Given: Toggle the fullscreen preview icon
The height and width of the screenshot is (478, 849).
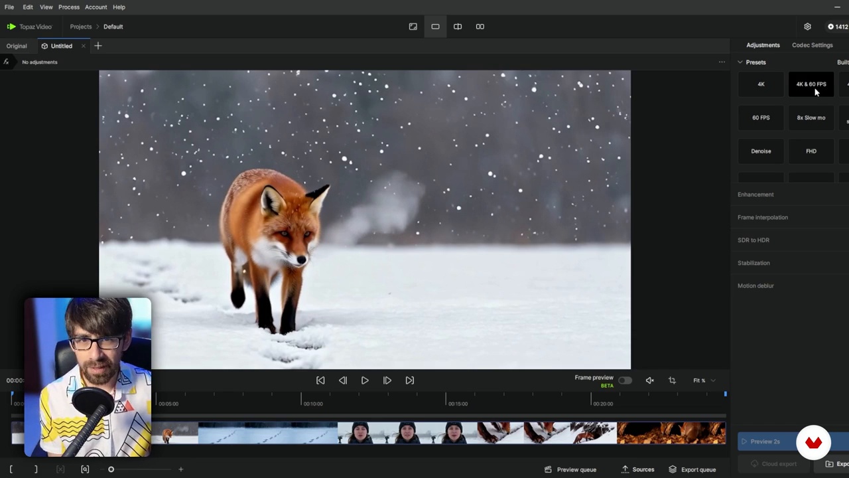Looking at the screenshot, I should click(x=413, y=27).
